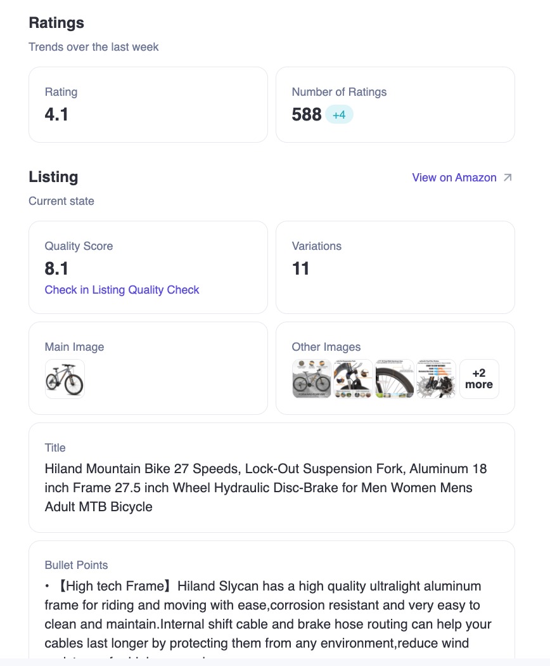This screenshot has width=550, height=666.
Task: Click the Hiland Mountain Bike title text
Action: point(265,488)
